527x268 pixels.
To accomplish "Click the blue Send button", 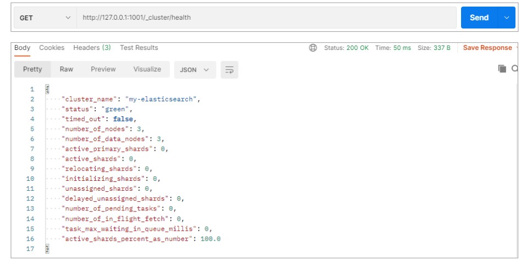I will (479, 18).
